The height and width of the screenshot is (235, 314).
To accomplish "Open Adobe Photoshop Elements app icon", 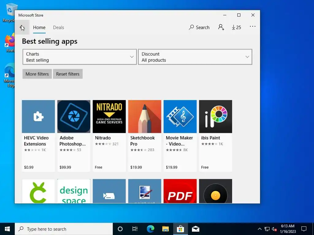I will (x=74, y=117).
